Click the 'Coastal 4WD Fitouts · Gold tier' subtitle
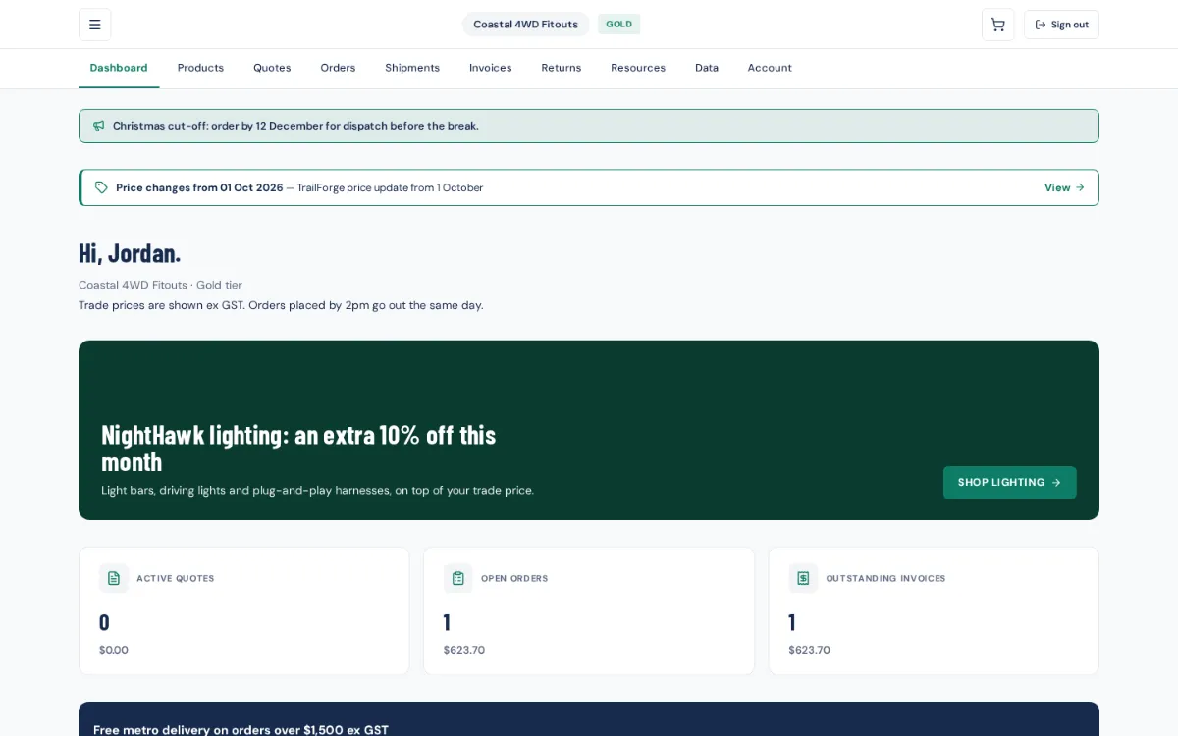 pos(160,285)
